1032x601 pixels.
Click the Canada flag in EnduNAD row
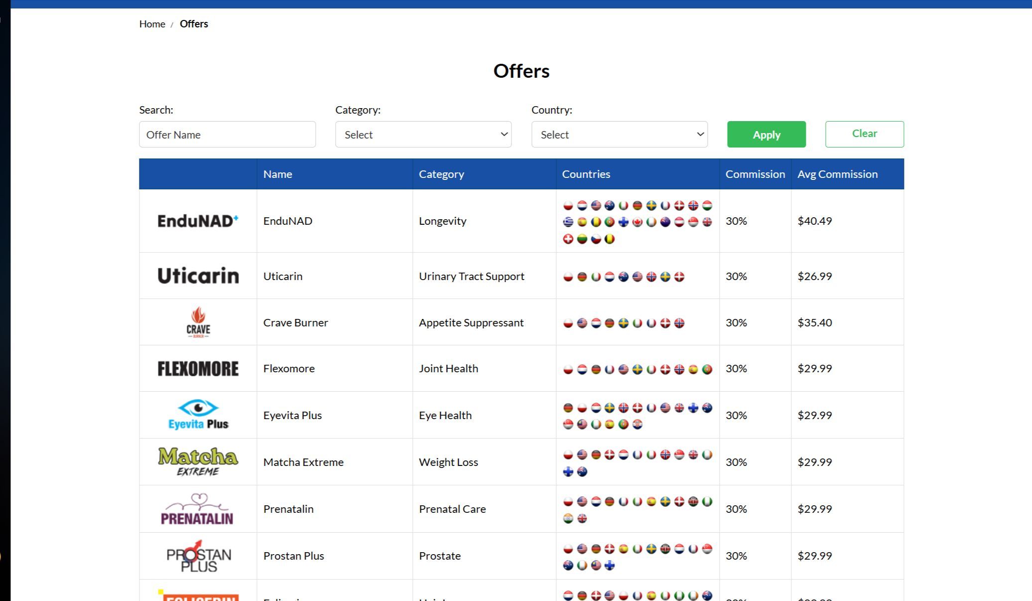637,222
